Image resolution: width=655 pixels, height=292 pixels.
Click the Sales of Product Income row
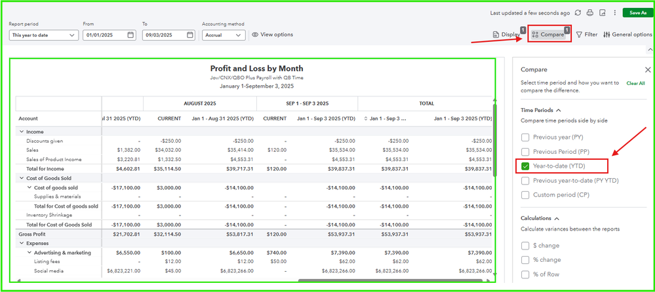[x=54, y=160]
